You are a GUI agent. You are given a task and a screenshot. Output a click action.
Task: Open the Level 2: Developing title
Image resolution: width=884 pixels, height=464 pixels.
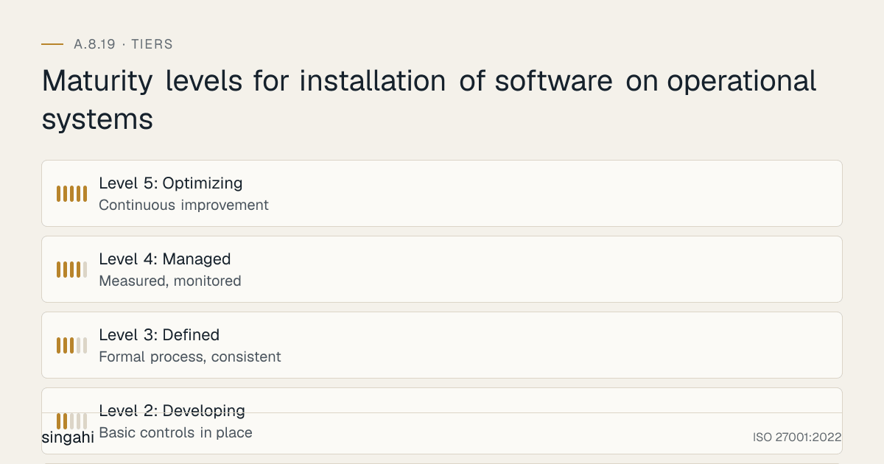[x=172, y=410]
